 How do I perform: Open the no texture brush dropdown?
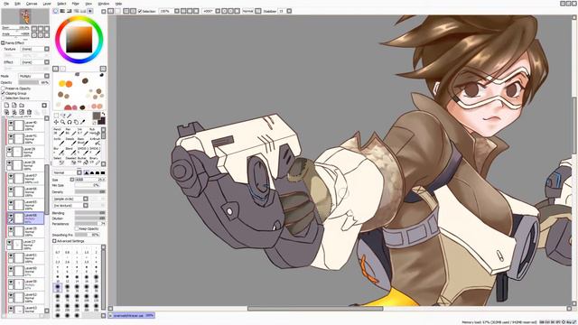tap(70, 206)
